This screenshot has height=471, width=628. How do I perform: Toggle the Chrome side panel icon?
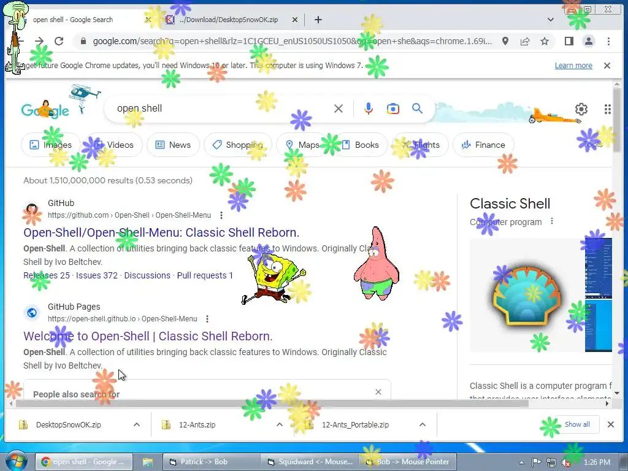click(569, 41)
